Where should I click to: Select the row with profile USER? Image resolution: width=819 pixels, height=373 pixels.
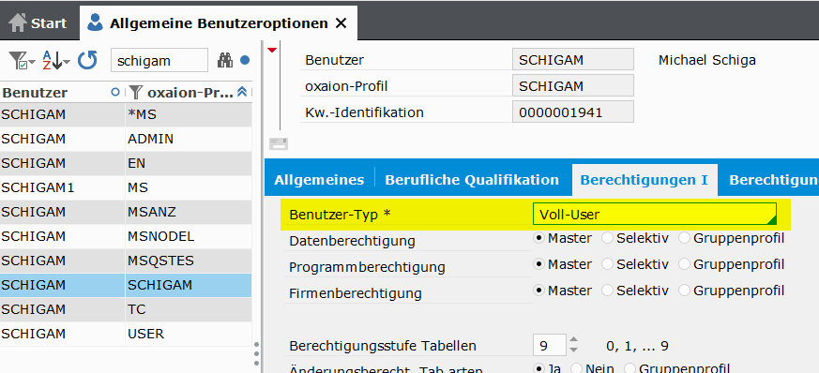click(x=126, y=334)
